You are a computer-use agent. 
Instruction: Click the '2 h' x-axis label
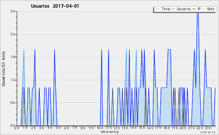(33, 128)
